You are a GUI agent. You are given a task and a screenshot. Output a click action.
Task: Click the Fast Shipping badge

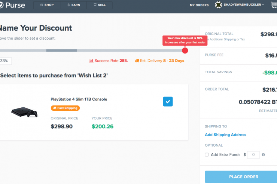pos(65,108)
